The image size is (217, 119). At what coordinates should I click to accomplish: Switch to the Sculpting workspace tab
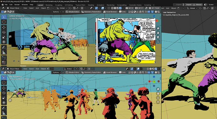coord(59,5)
